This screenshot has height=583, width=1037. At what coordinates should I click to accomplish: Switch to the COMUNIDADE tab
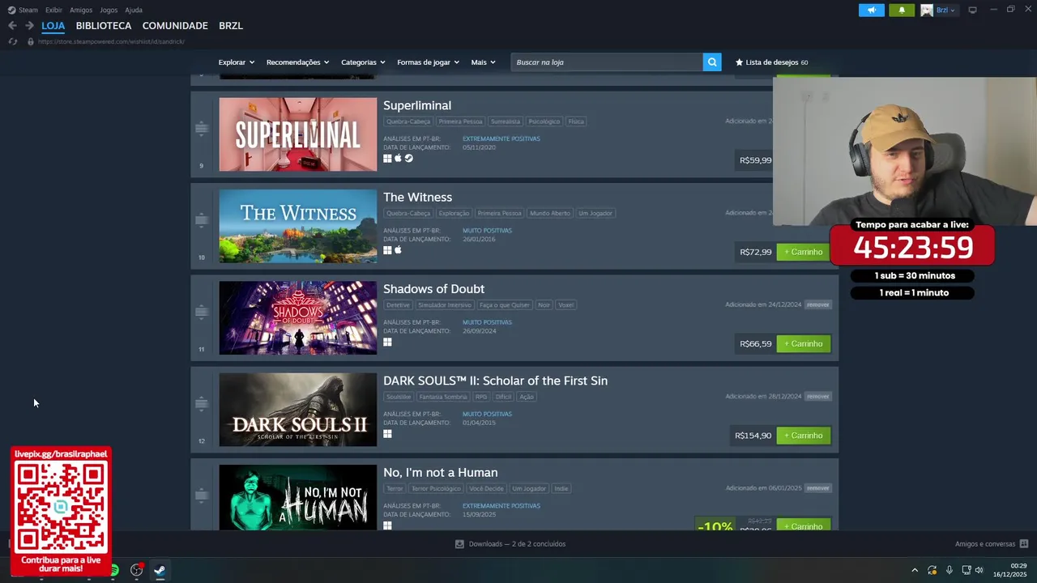coord(175,26)
